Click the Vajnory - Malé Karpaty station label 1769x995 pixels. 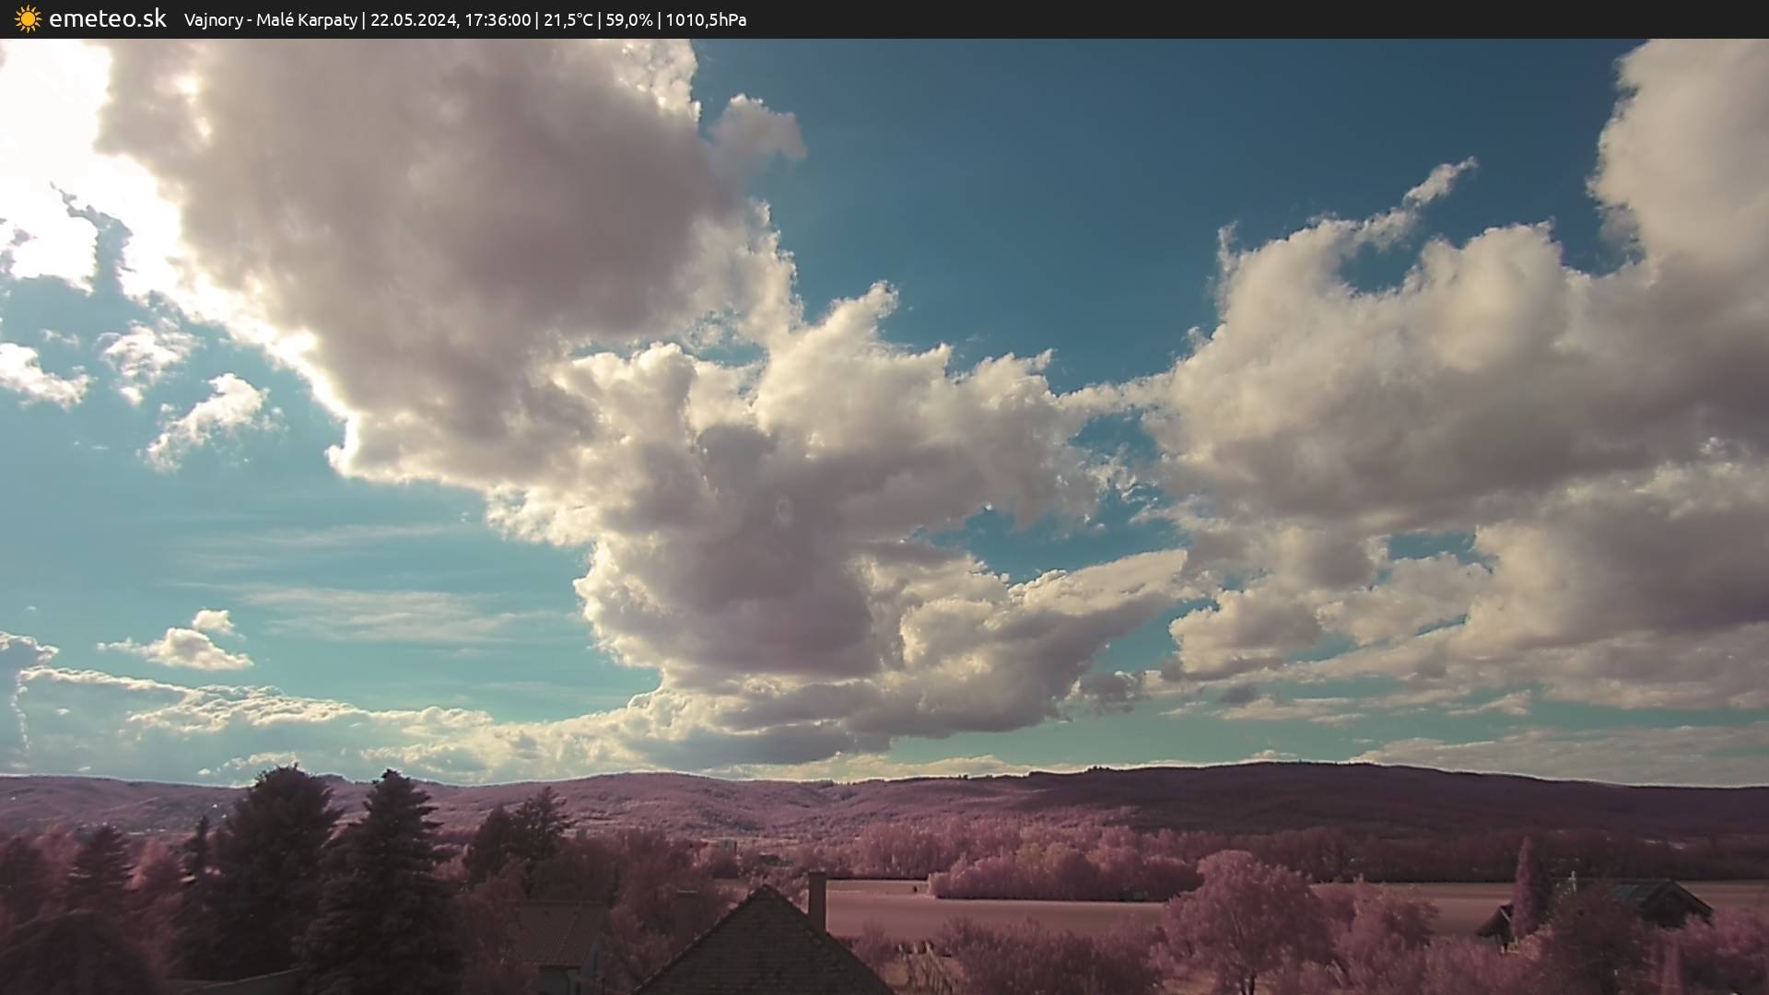(x=270, y=19)
